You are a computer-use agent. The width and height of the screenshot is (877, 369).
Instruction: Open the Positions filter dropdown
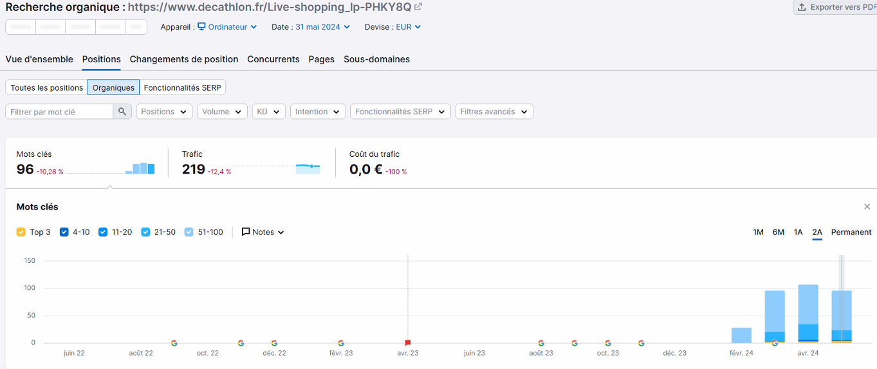point(164,111)
